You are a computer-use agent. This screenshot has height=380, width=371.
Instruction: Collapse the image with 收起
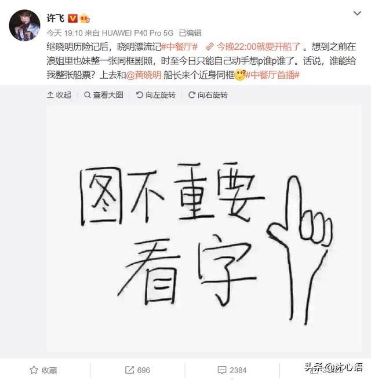point(59,95)
